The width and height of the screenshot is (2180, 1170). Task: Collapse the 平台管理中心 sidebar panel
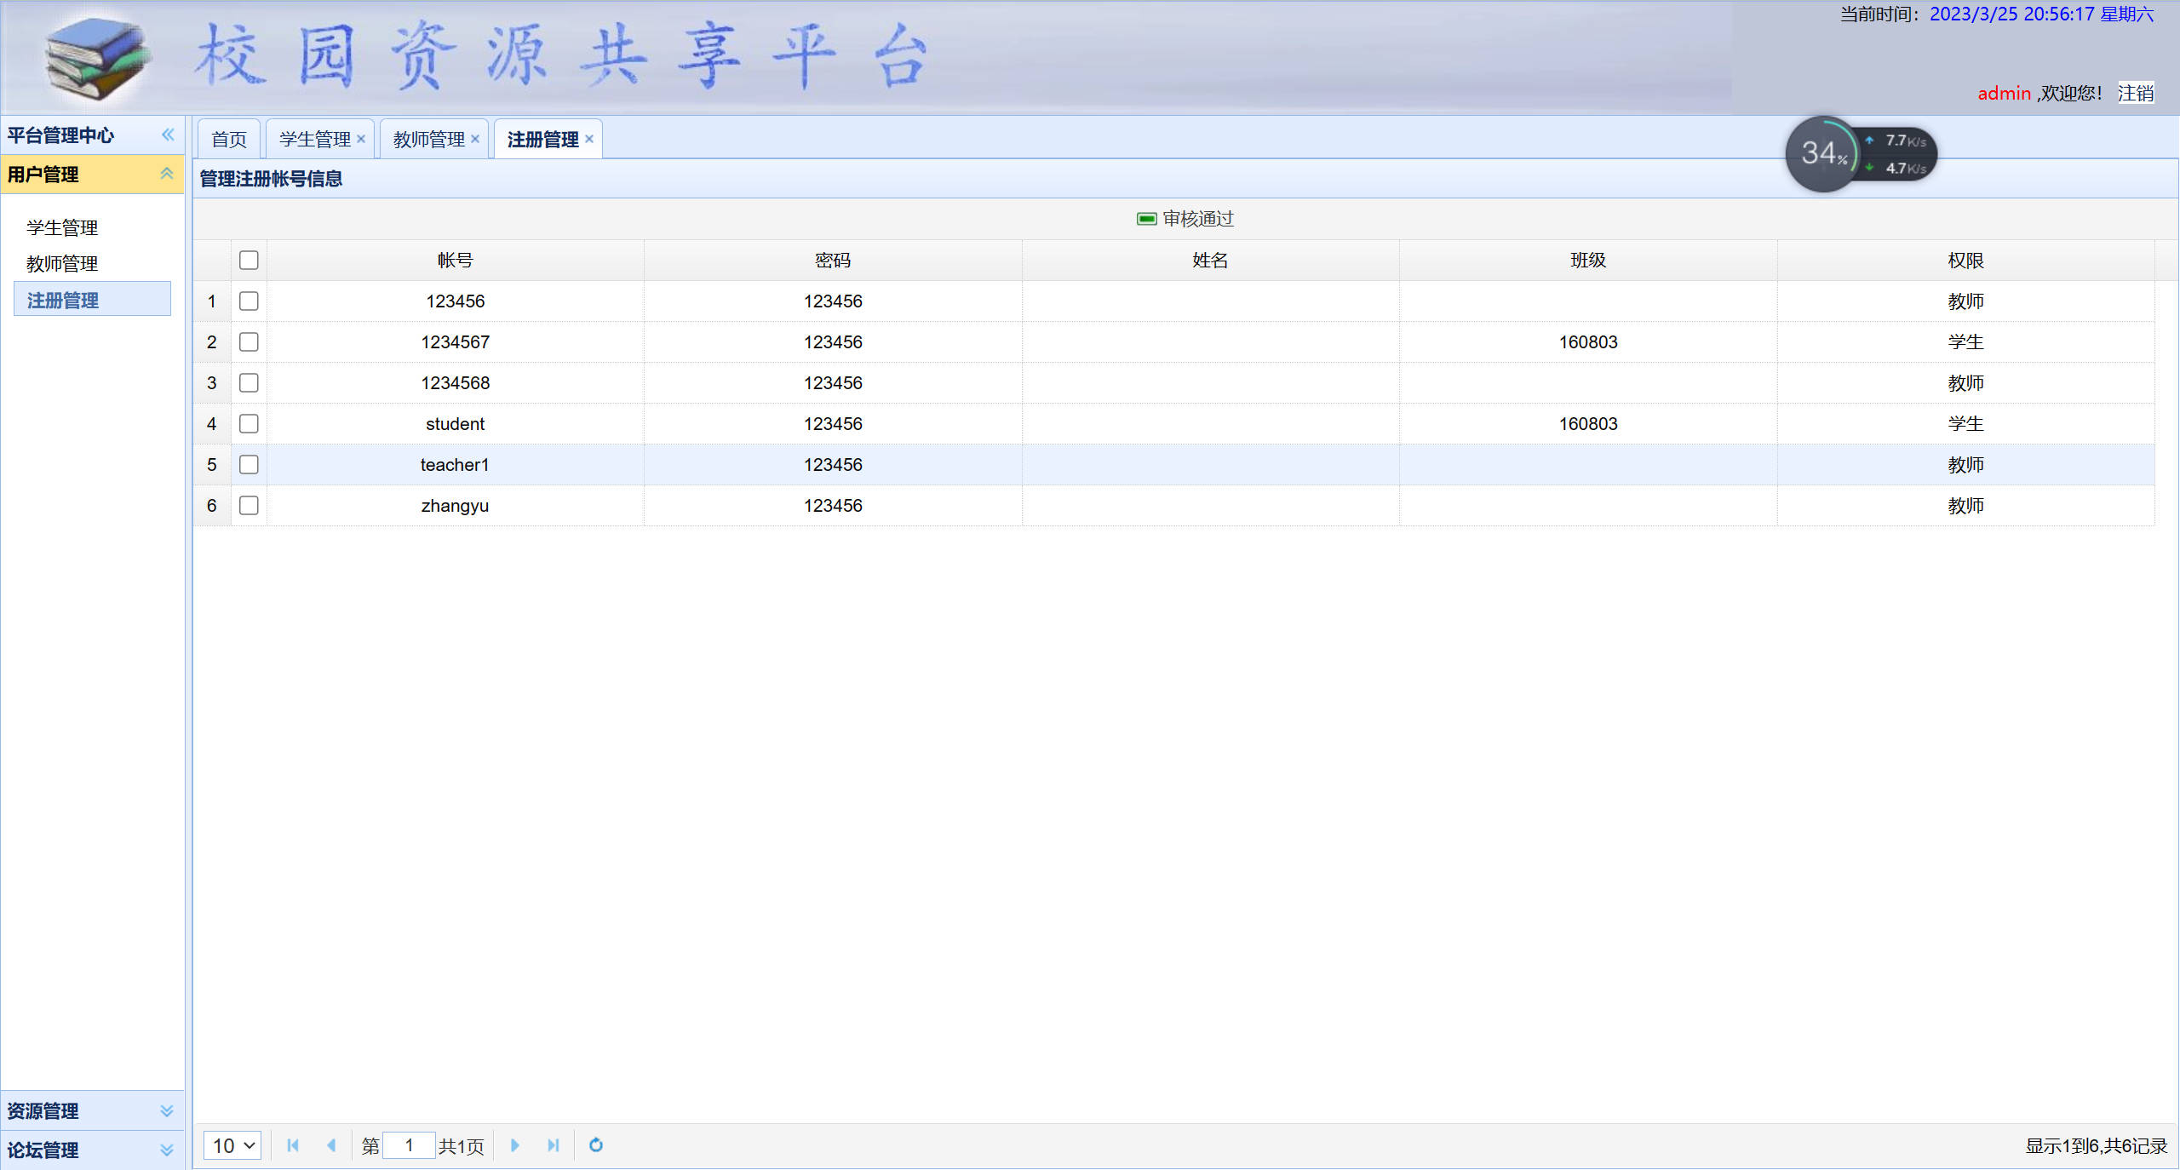tap(168, 135)
